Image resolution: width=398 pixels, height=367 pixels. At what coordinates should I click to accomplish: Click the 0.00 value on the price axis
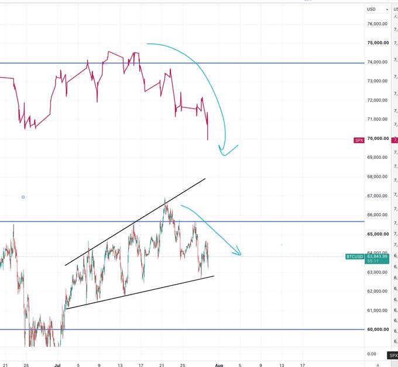tap(372, 354)
